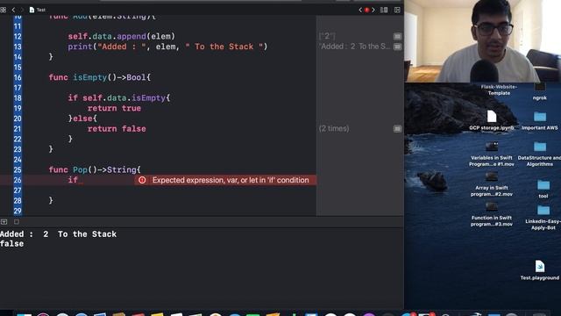Click console output 'Added : 2 To the Stack'
Image resolution: width=561 pixels, height=316 pixels.
[x=59, y=234]
